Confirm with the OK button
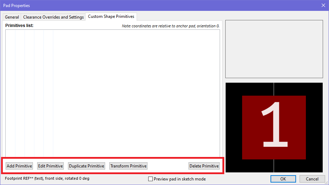This screenshot has width=329, height=185. 283,179
